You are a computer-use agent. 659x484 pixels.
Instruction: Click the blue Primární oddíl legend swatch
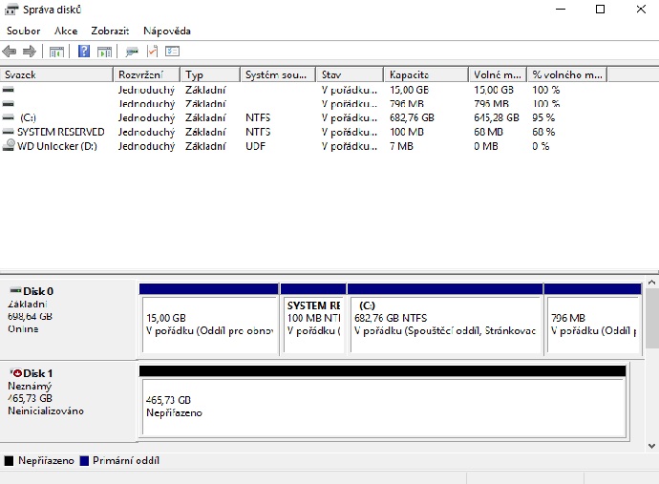point(84,461)
